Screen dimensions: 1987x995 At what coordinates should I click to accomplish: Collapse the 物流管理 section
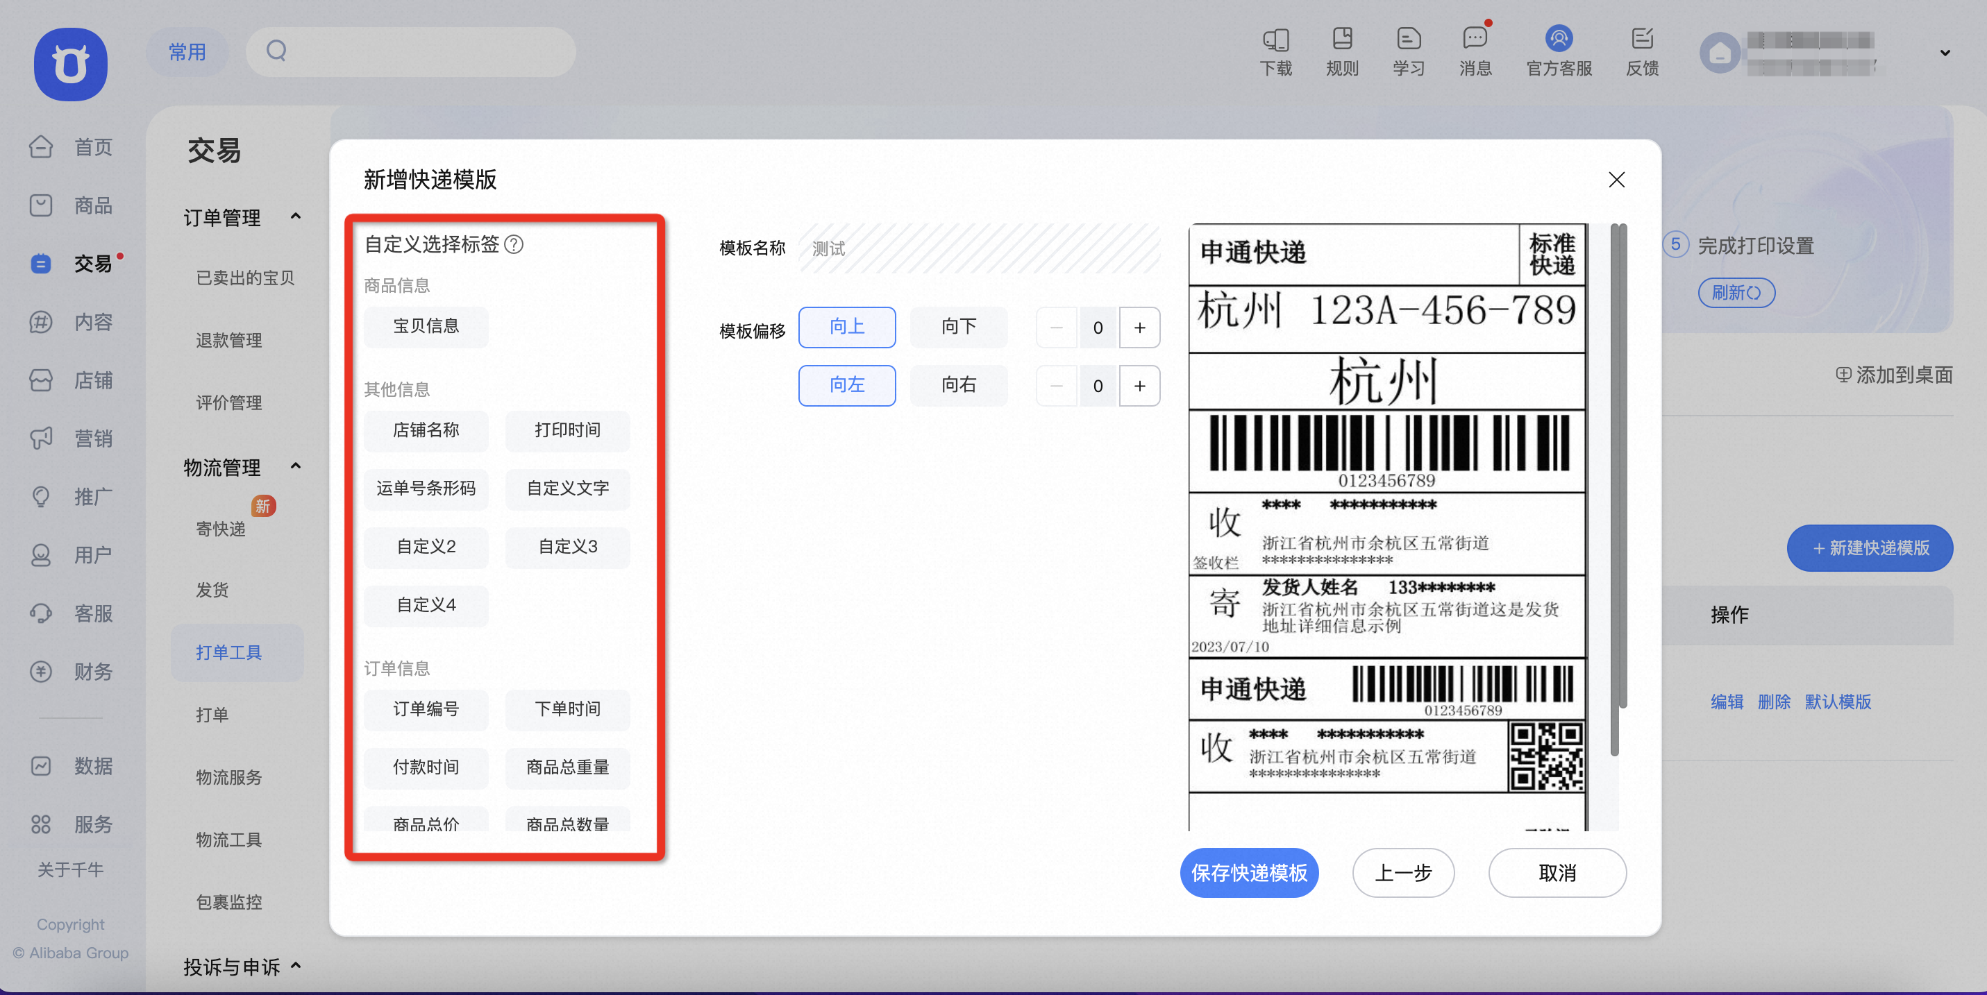[x=296, y=466]
